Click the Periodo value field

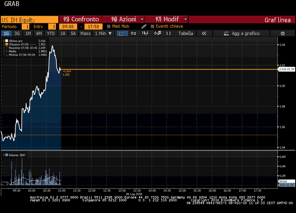click(25, 27)
